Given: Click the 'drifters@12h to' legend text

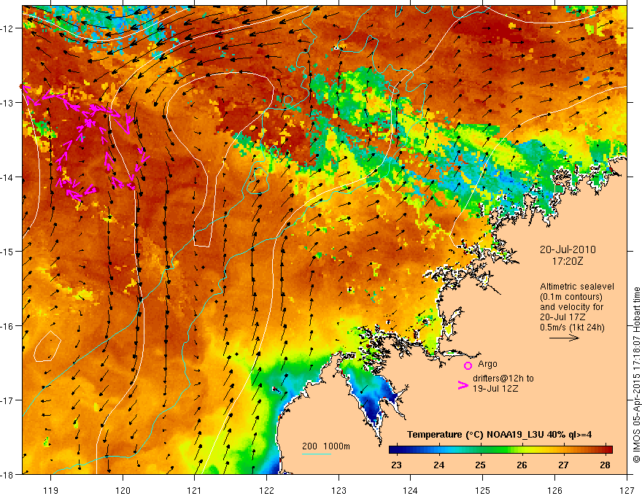Looking at the screenshot, I should 503,379.
